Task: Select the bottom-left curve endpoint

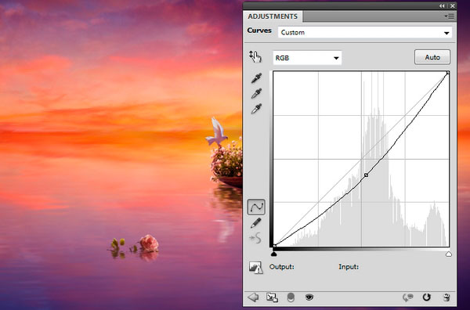Action: pyautogui.click(x=275, y=246)
